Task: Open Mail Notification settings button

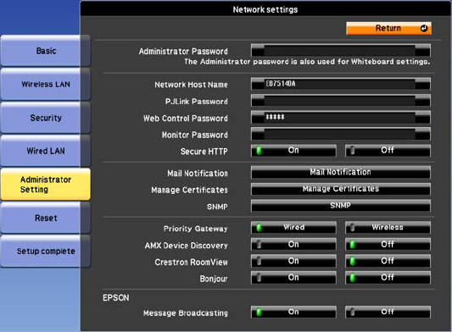Action: point(341,172)
